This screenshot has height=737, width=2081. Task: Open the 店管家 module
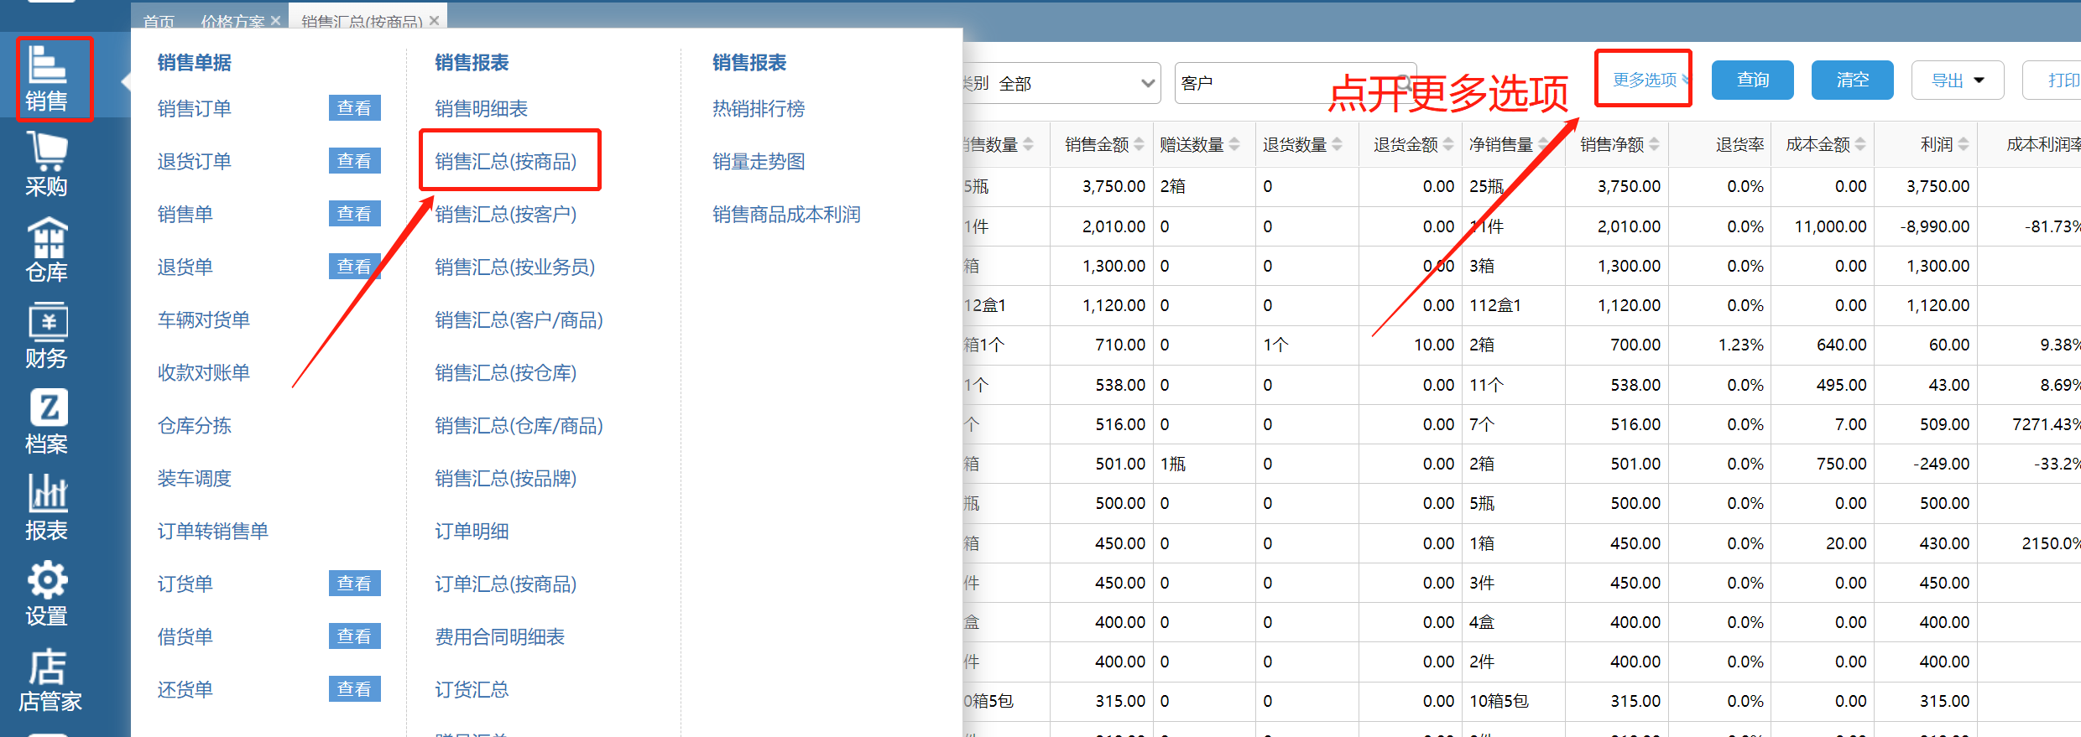[x=49, y=681]
